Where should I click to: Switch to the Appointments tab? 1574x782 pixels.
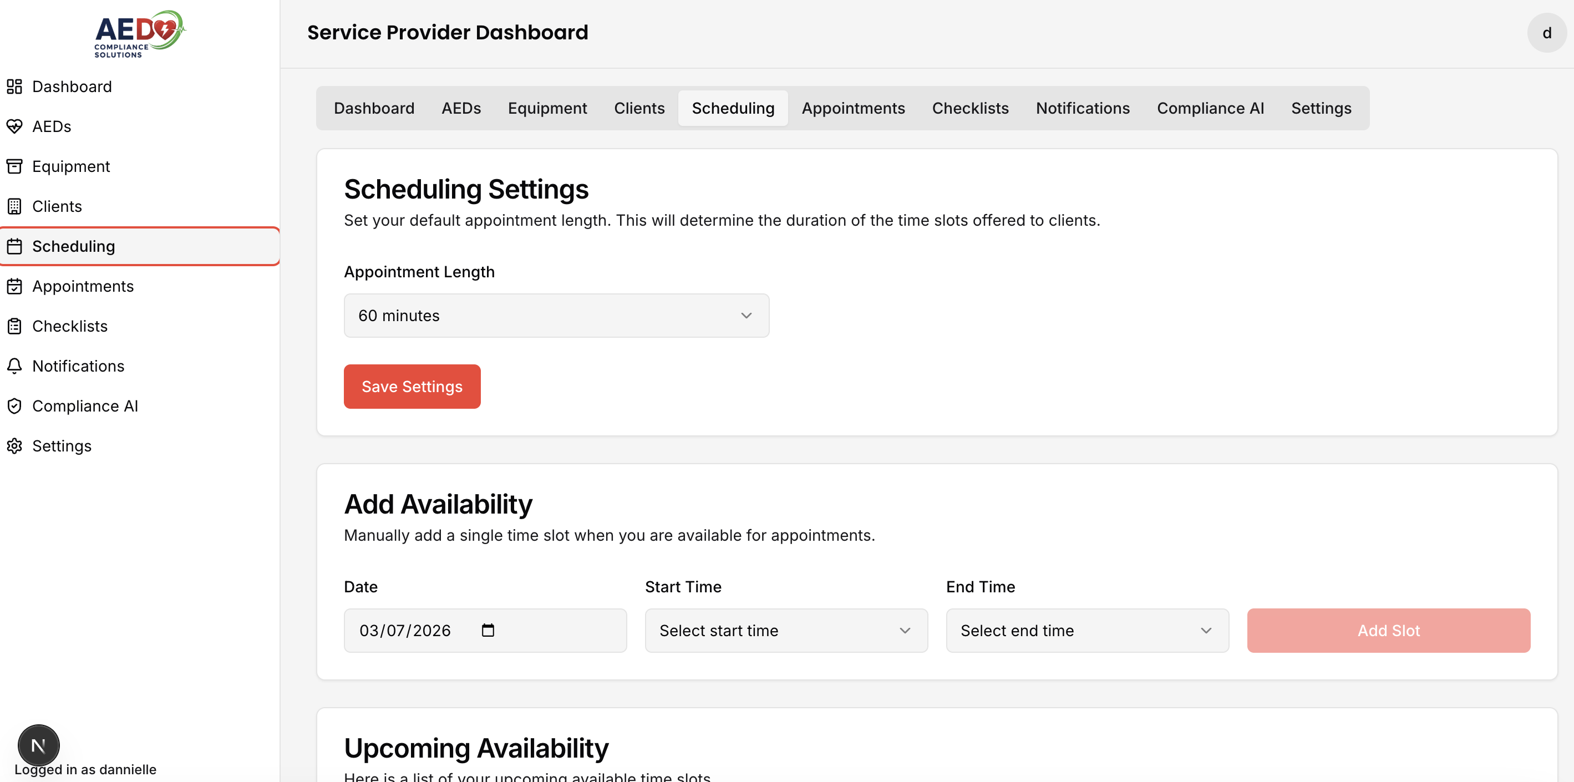(853, 108)
